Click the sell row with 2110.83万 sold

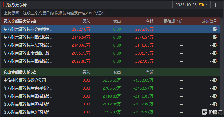tap(110, 96)
